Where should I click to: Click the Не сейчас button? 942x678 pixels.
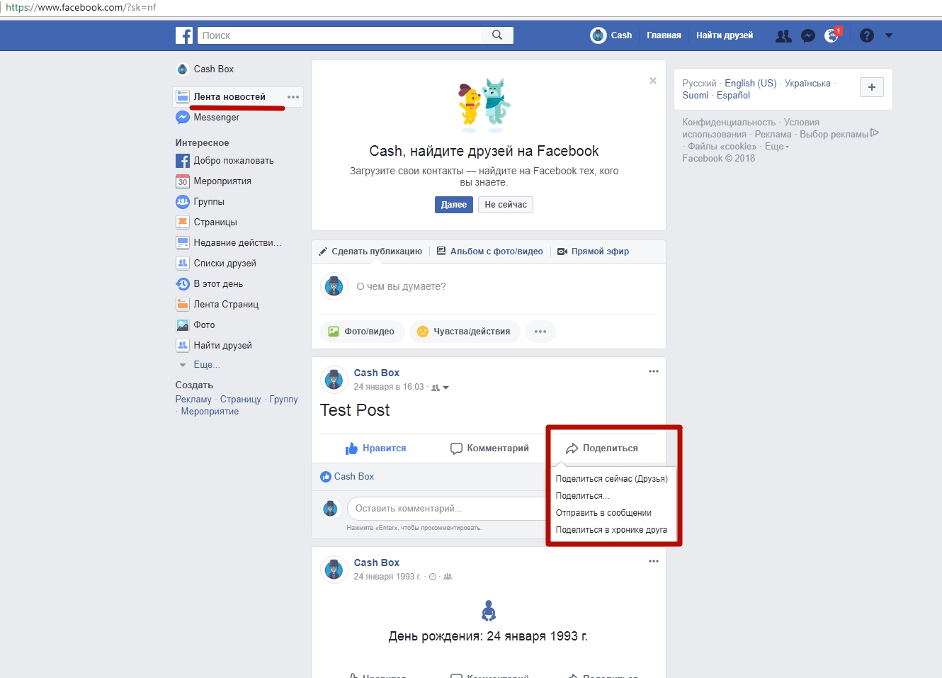pyautogui.click(x=506, y=205)
